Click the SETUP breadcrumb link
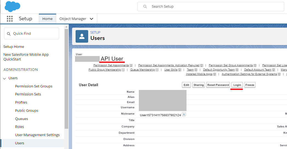 tap(95, 32)
